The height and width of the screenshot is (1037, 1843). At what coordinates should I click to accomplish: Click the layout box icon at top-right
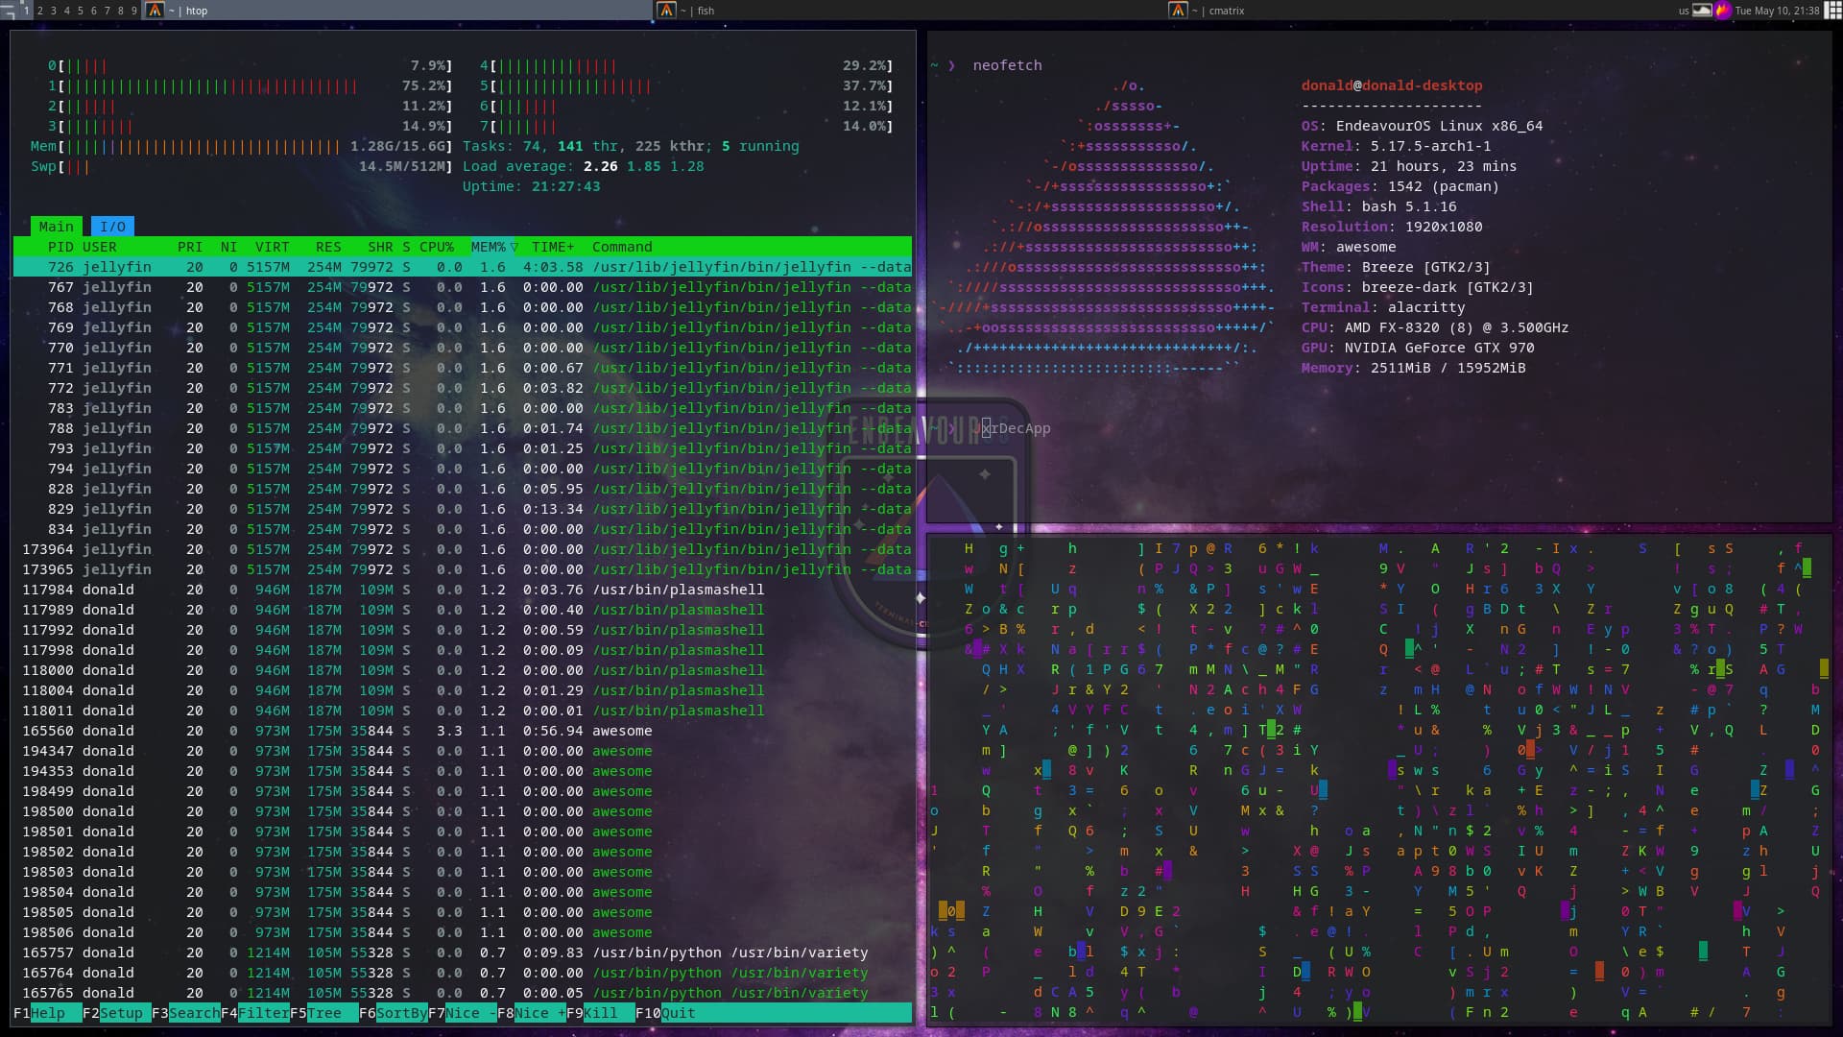pyautogui.click(x=1832, y=10)
